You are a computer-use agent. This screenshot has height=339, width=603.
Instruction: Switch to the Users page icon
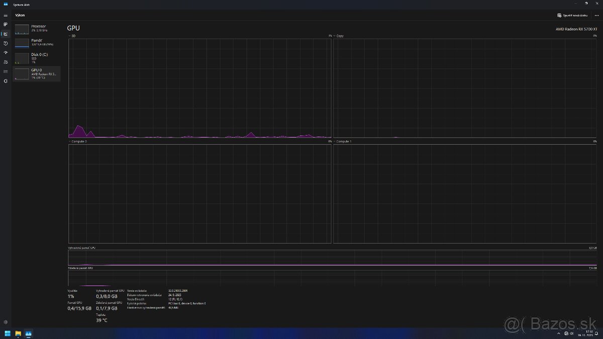(6, 62)
